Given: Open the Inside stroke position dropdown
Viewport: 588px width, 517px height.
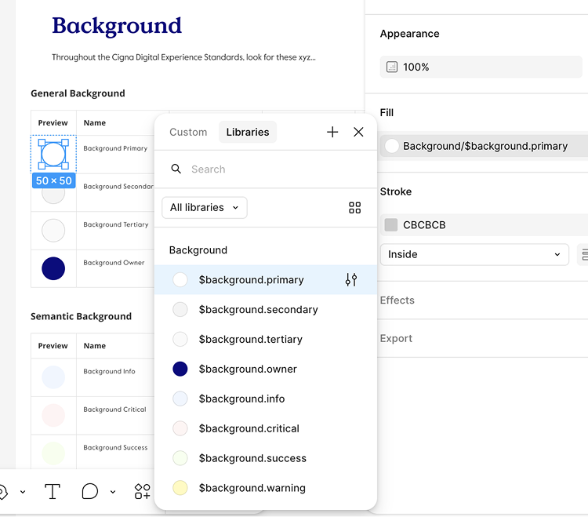Looking at the screenshot, I should 474,254.
